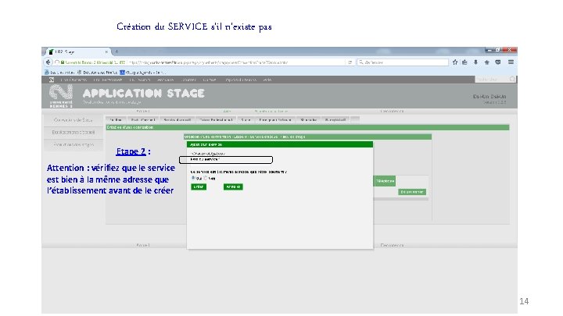Select the 'Oui' radio button

pos(193,178)
